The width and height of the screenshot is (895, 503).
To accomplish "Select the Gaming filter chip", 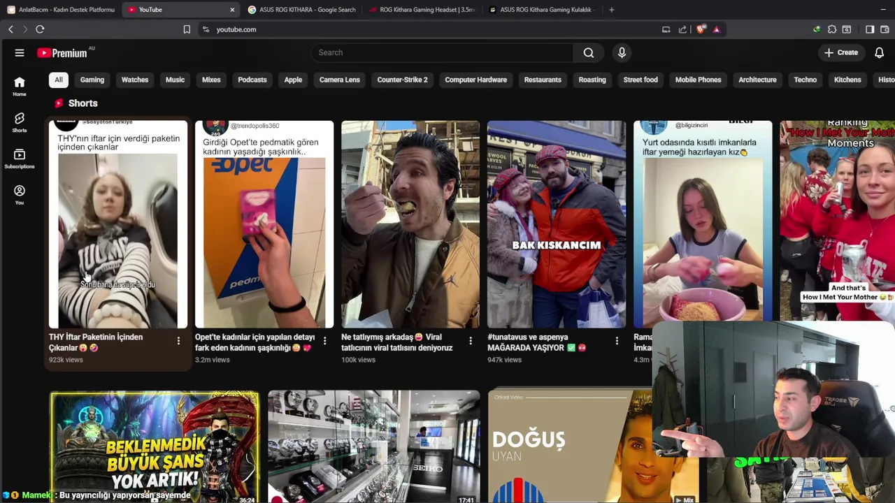I will (92, 80).
